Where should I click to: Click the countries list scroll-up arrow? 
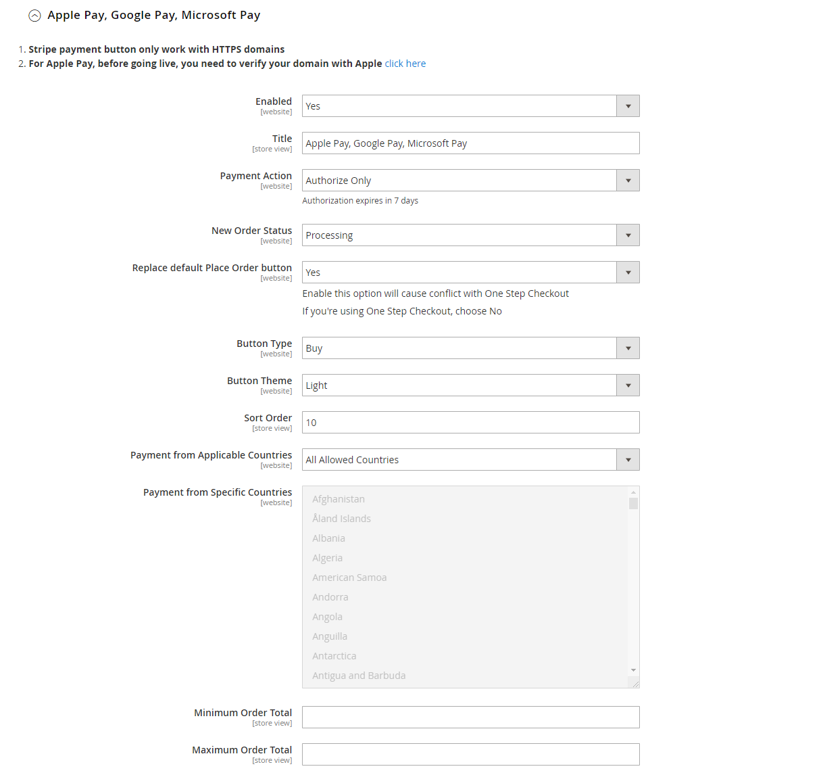(633, 492)
